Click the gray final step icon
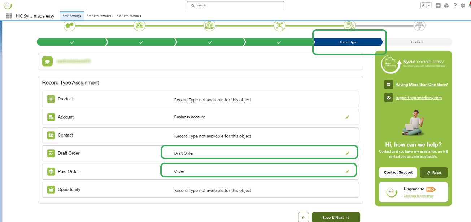 419,26
